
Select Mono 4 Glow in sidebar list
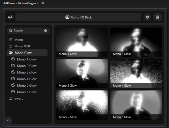pos(27,79)
